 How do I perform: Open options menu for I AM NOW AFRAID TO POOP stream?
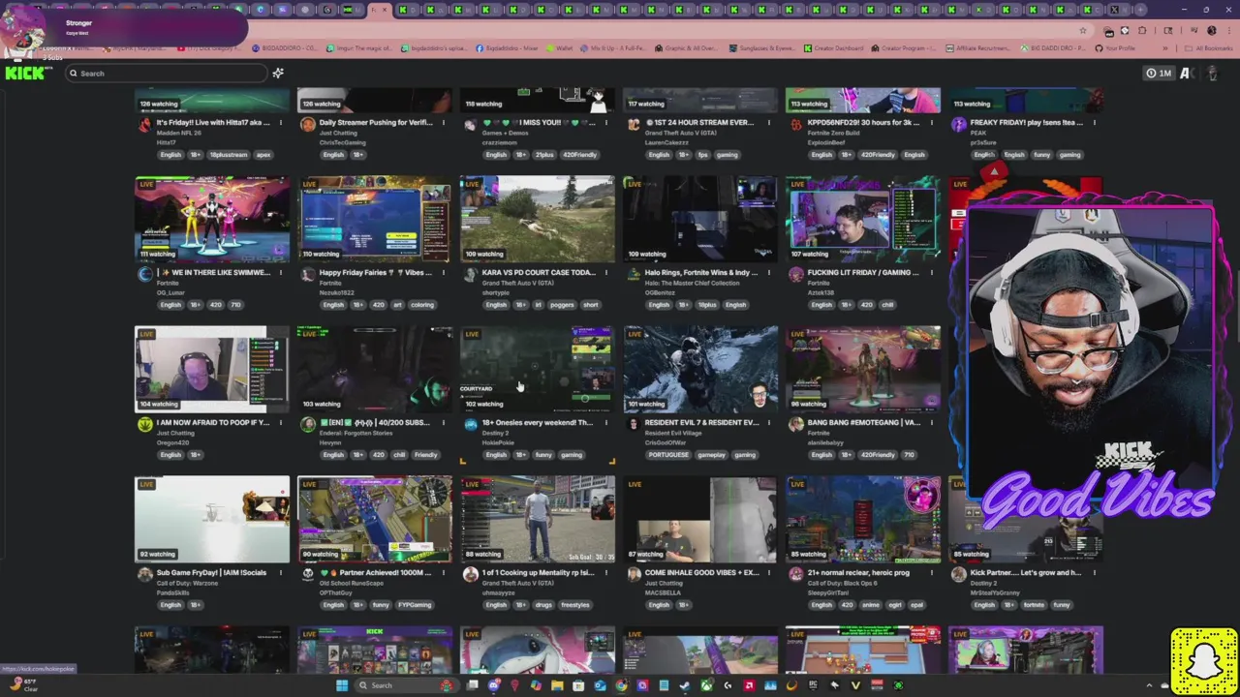[x=281, y=423]
